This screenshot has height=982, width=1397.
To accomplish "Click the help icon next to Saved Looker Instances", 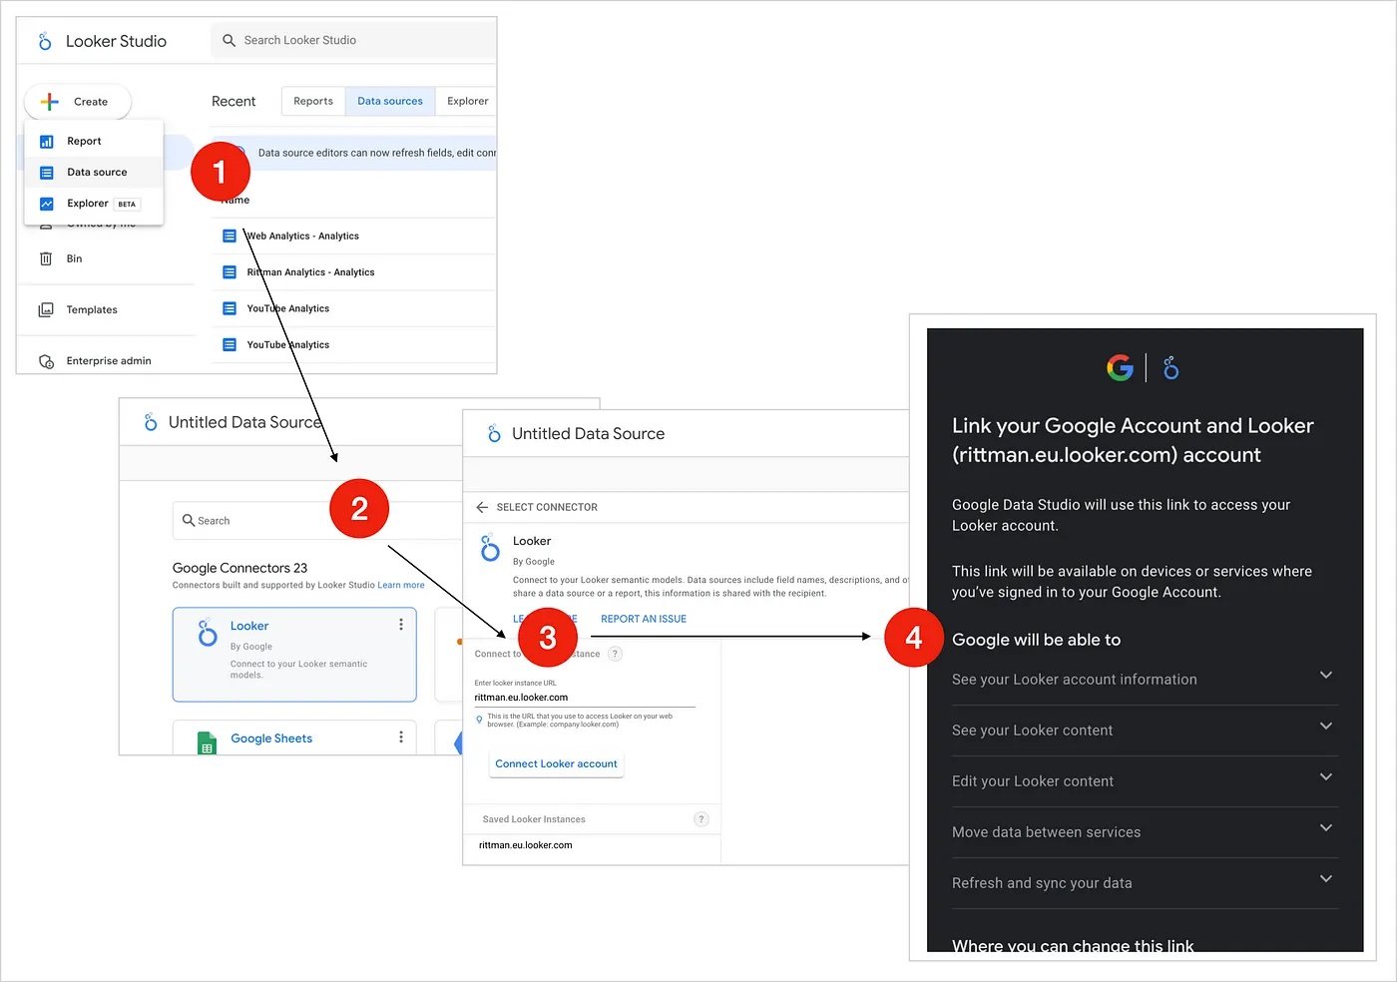I will (701, 818).
